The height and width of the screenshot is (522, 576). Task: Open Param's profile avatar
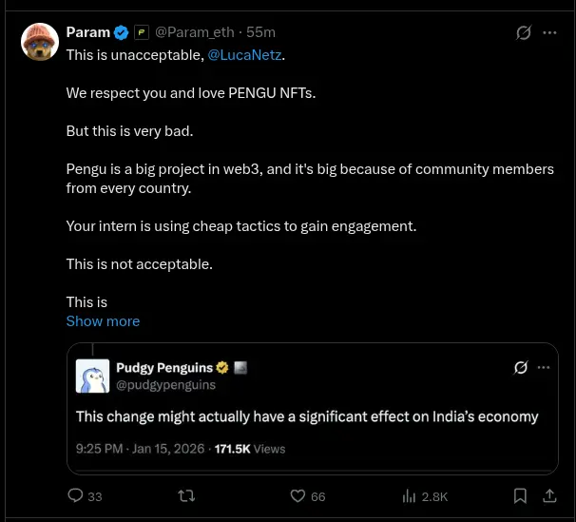pos(40,41)
